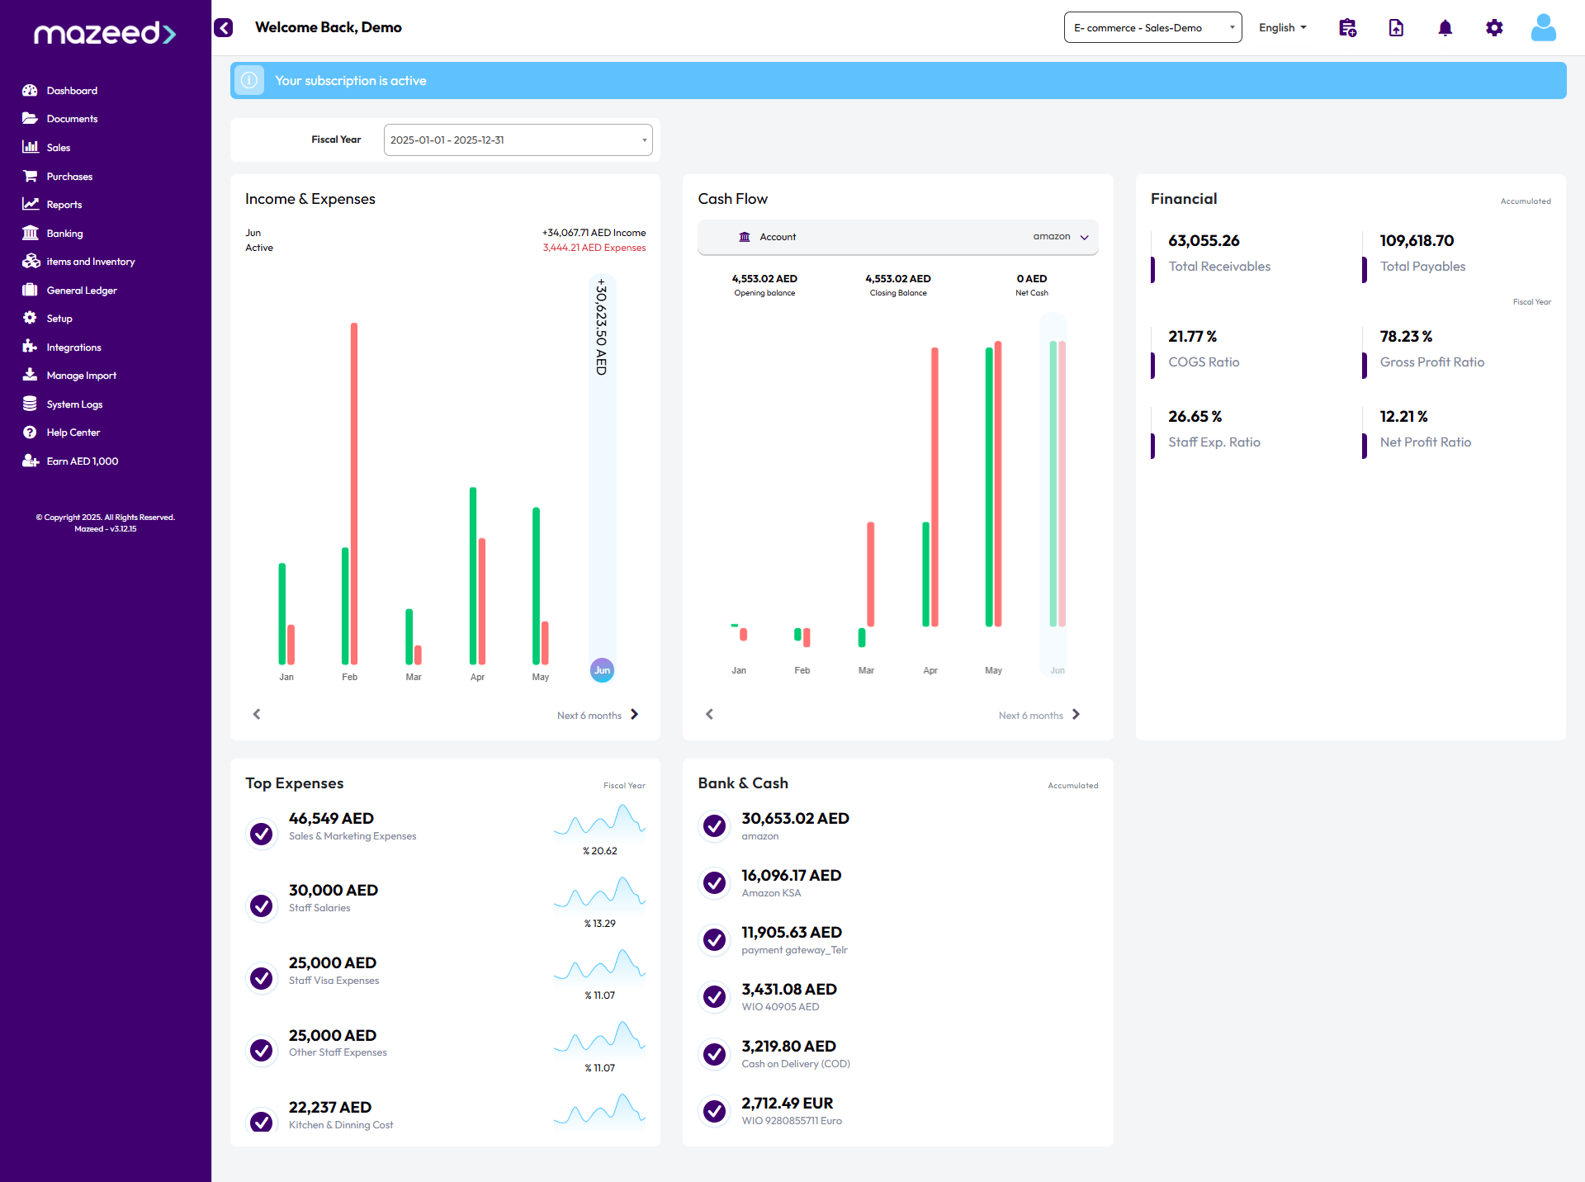The height and width of the screenshot is (1182, 1585).
Task: Click the user profile avatar
Action: (x=1543, y=28)
